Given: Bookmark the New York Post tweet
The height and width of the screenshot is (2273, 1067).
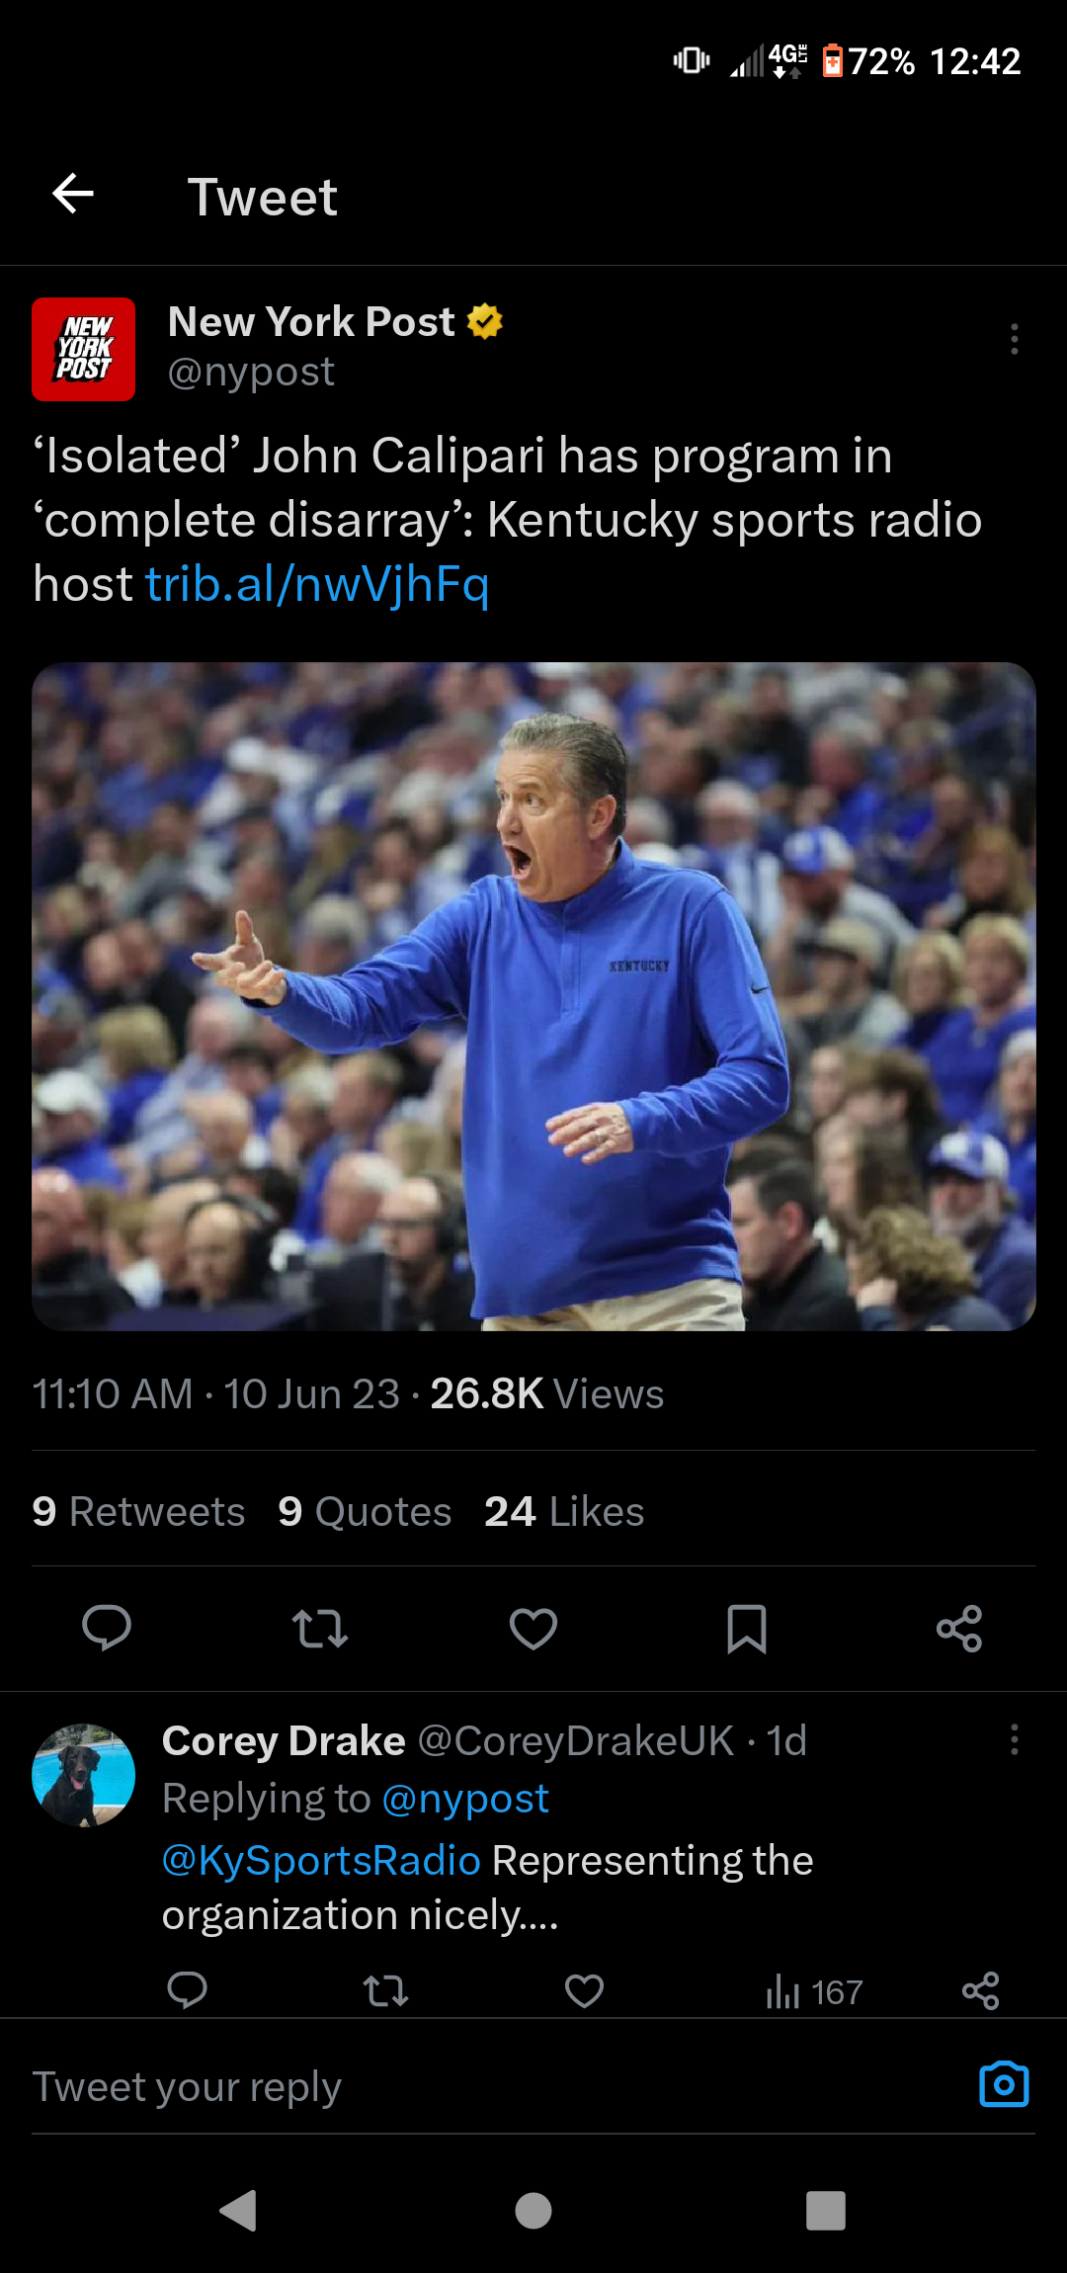Looking at the screenshot, I should tap(747, 1628).
